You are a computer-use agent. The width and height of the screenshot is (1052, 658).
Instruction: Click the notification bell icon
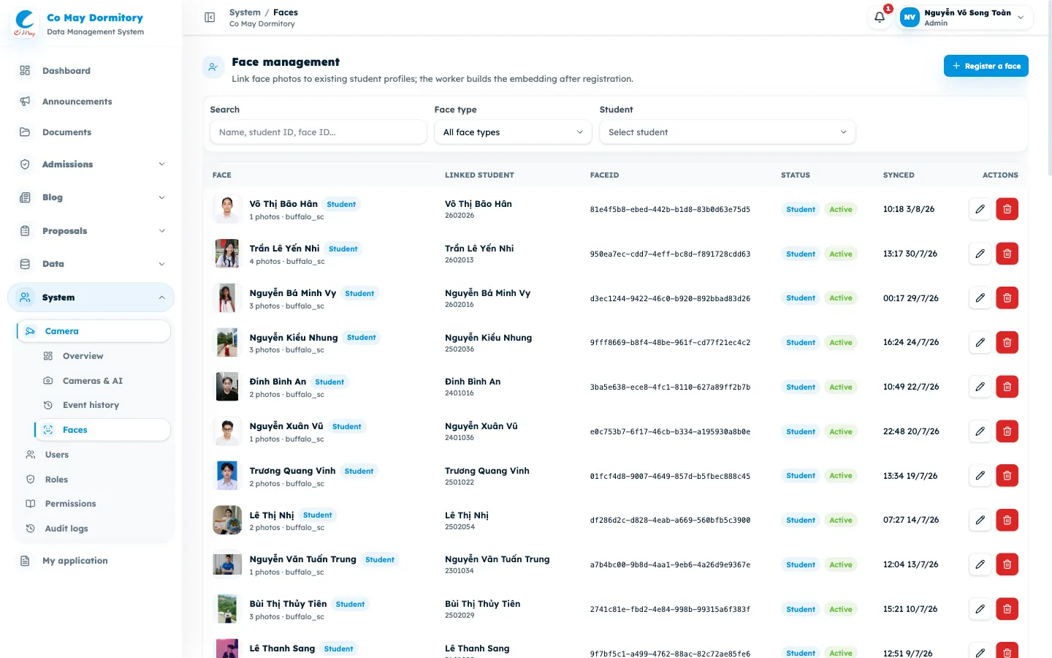(x=880, y=17)
